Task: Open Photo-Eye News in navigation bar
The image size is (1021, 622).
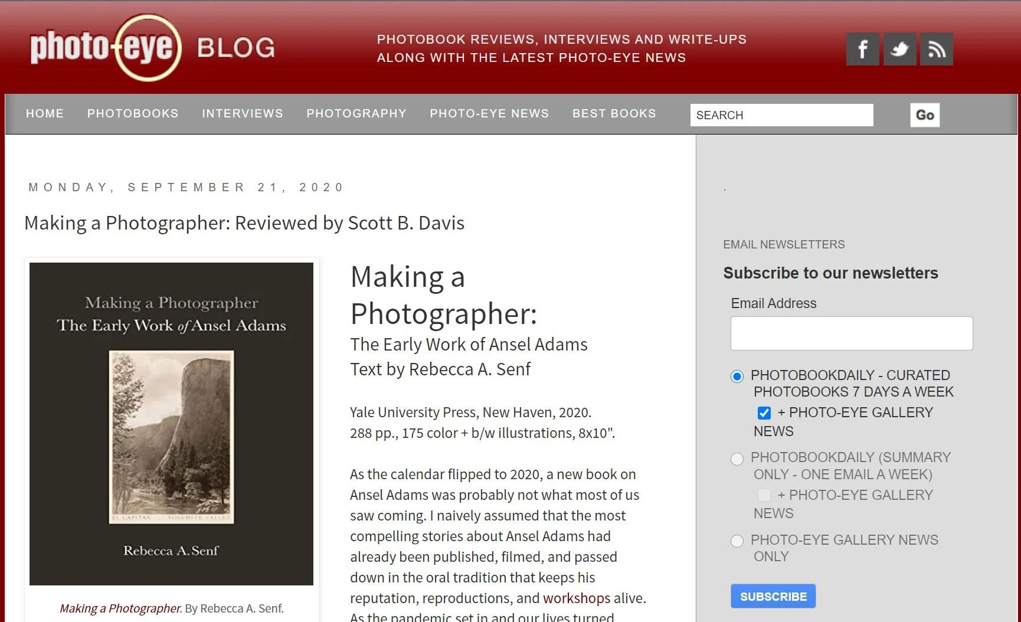Action: [x=489, y=113]
